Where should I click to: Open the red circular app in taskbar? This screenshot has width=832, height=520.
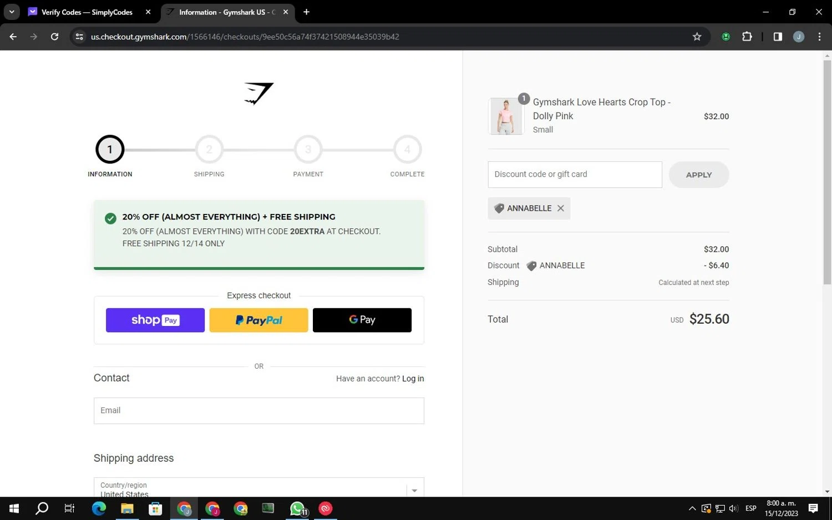(x=326, y=508)
